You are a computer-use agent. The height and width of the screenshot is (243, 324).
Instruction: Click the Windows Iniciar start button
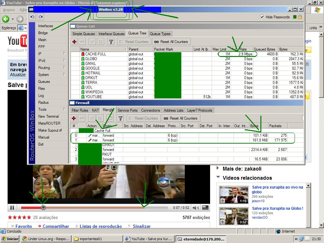(x=10, y=239)
